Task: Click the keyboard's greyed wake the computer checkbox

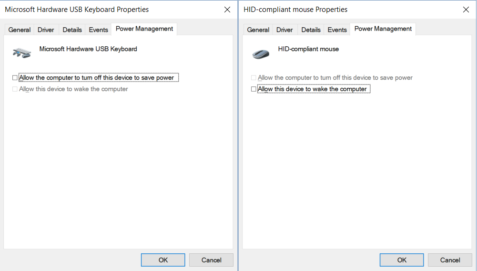Action: click(15, 89)
